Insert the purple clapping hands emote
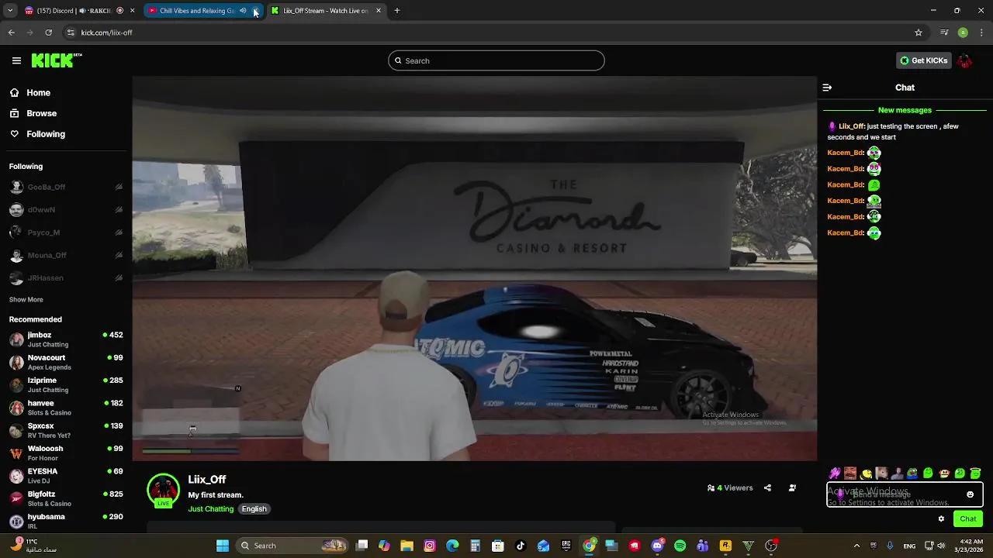The width and height of the screenshot is (993, 558). pyautogui.click(x=835, y=473)
